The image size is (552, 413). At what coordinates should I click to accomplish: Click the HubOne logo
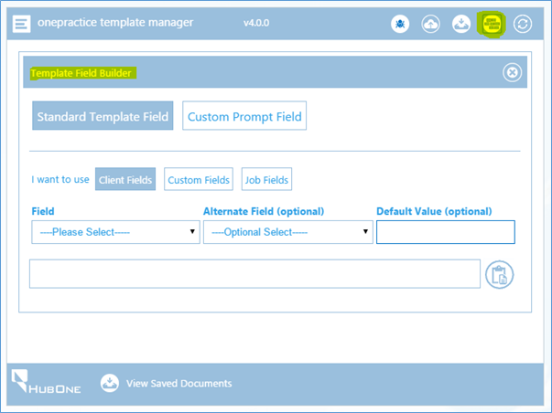tap(46, 381)
